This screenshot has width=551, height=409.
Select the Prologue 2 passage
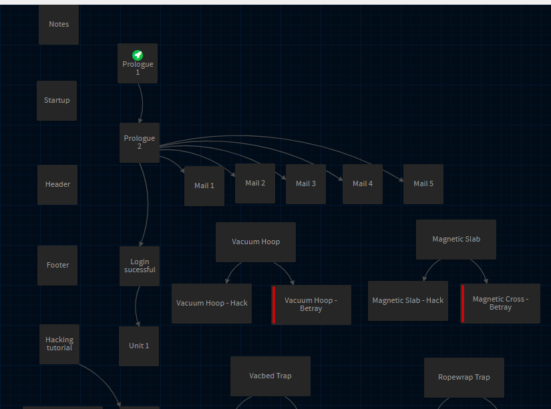[x=140, y=143]
